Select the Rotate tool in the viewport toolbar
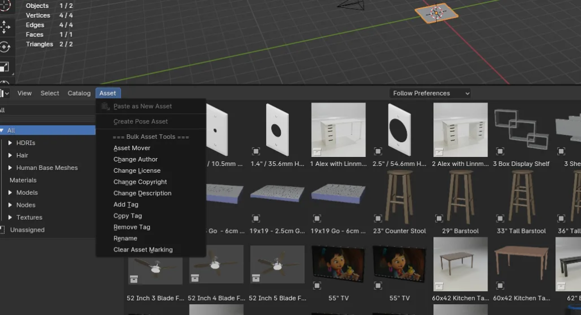This screenshot has width=581, height=315. [5, 47]
